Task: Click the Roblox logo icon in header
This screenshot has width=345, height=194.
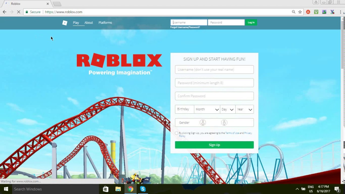Action: [65, 23]
